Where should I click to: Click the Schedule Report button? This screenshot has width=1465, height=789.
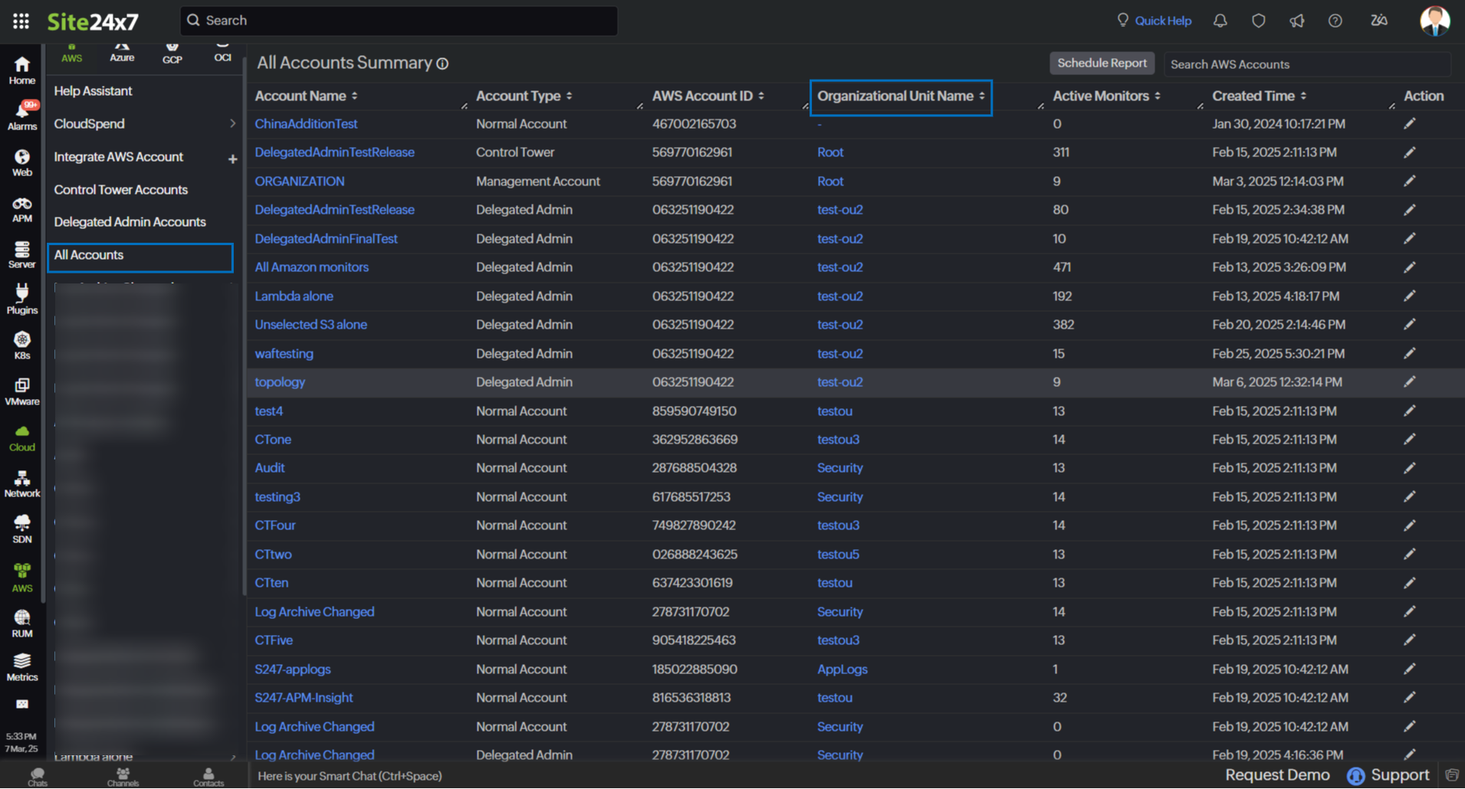click(1102, 63)
